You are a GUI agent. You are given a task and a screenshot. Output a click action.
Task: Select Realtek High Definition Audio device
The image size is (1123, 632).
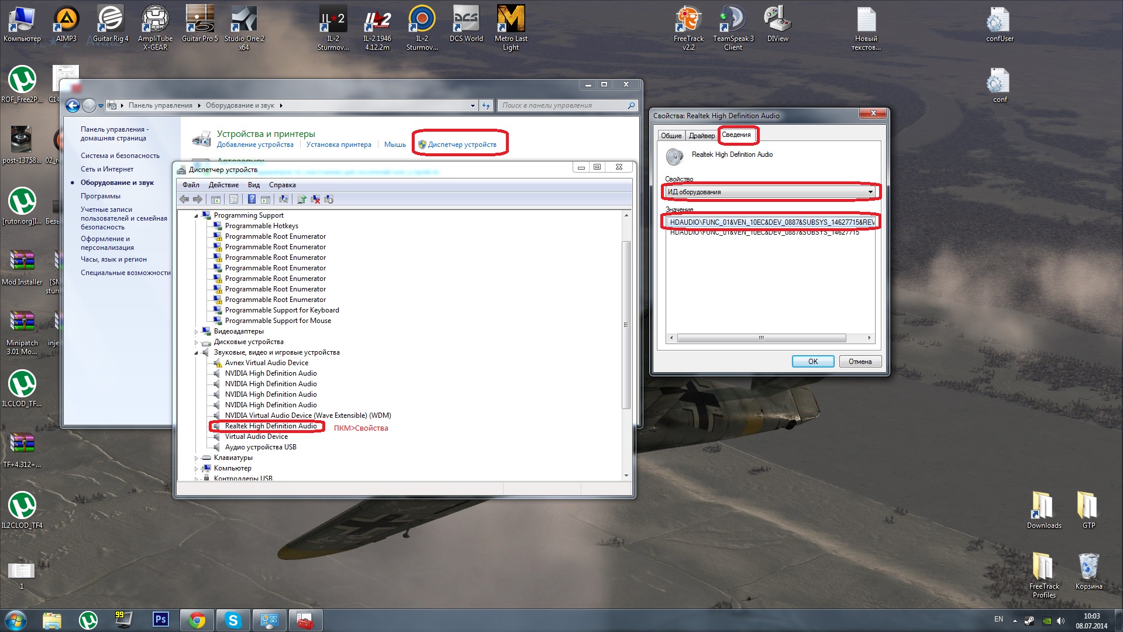tap(271, 426)
